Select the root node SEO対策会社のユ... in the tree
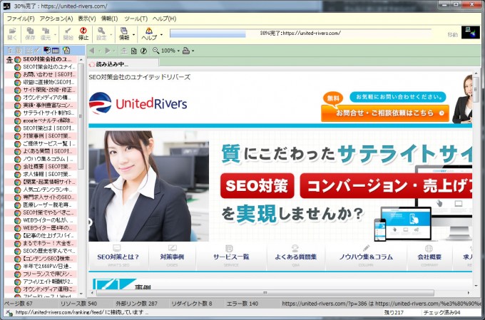 pos(47,59)
